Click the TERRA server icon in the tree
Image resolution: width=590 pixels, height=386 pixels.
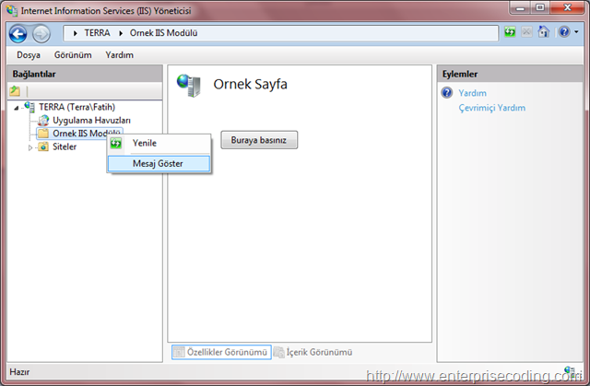click(x=29, y=106)
